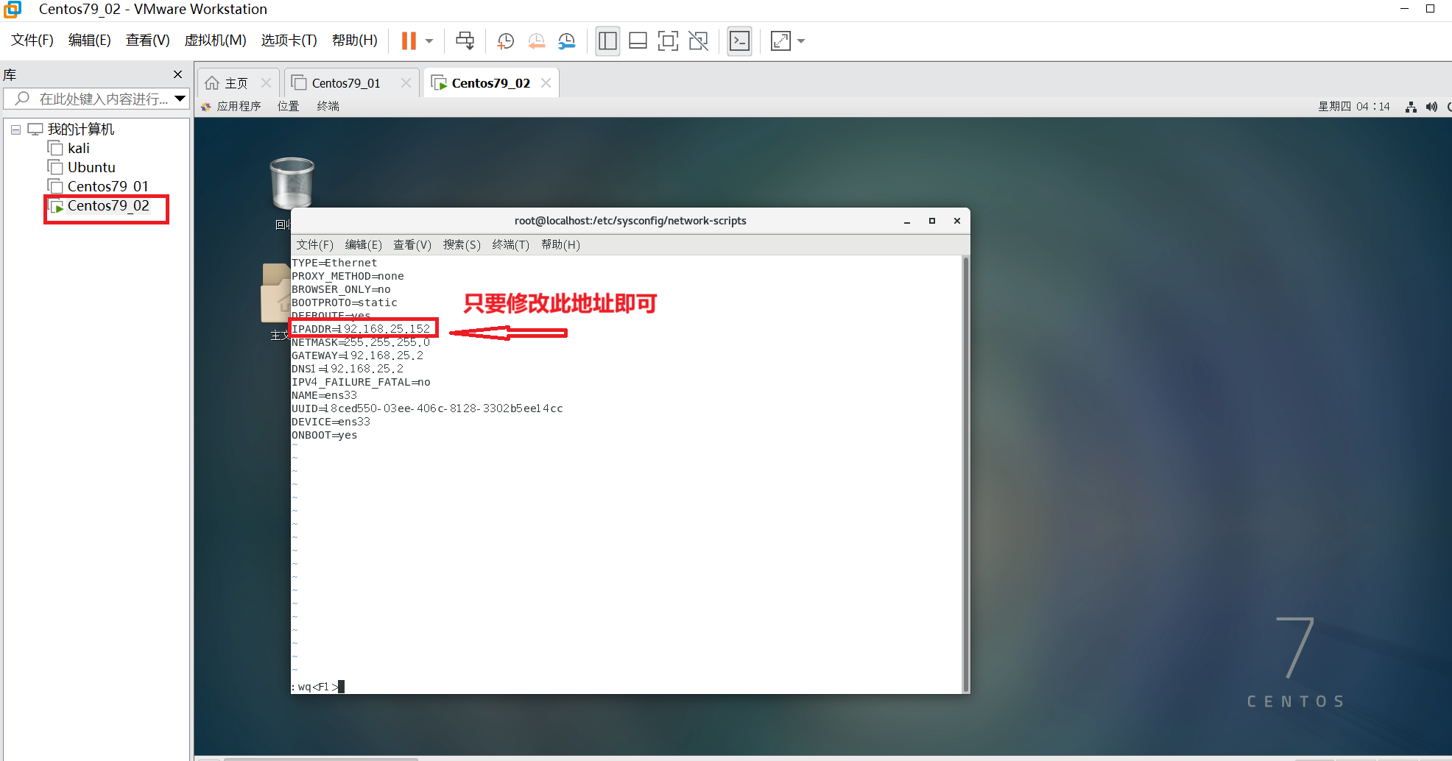
Task: Close the Centos79_02 tab
Action: coord(546,83)
